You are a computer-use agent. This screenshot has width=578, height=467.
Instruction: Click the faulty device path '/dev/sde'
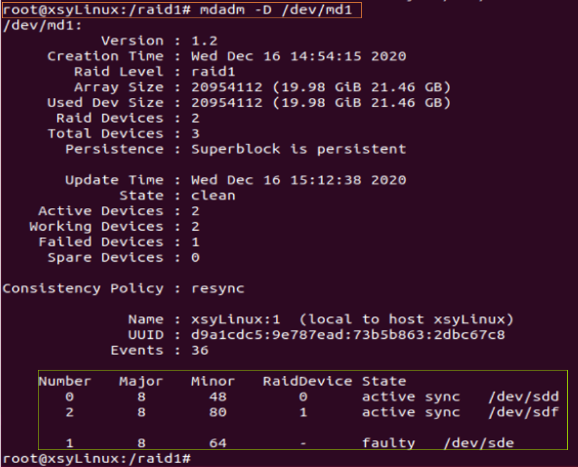(x=479, y=443)
